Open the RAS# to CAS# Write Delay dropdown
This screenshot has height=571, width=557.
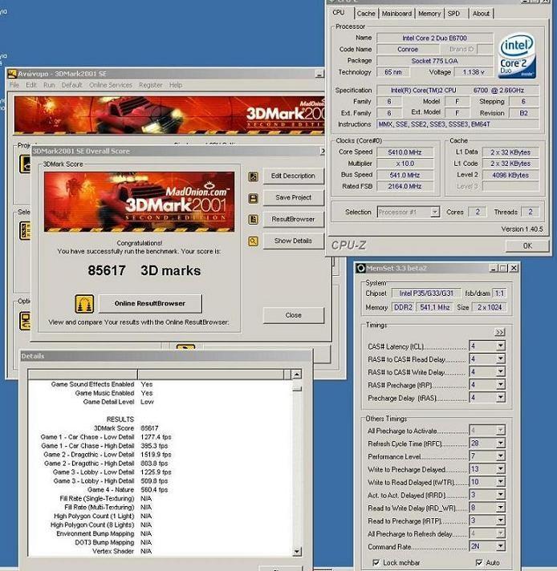501,371
